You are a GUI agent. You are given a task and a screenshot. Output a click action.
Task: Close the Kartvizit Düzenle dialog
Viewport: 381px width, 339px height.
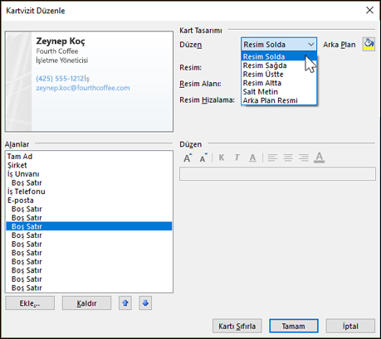[x=369, y=11]
